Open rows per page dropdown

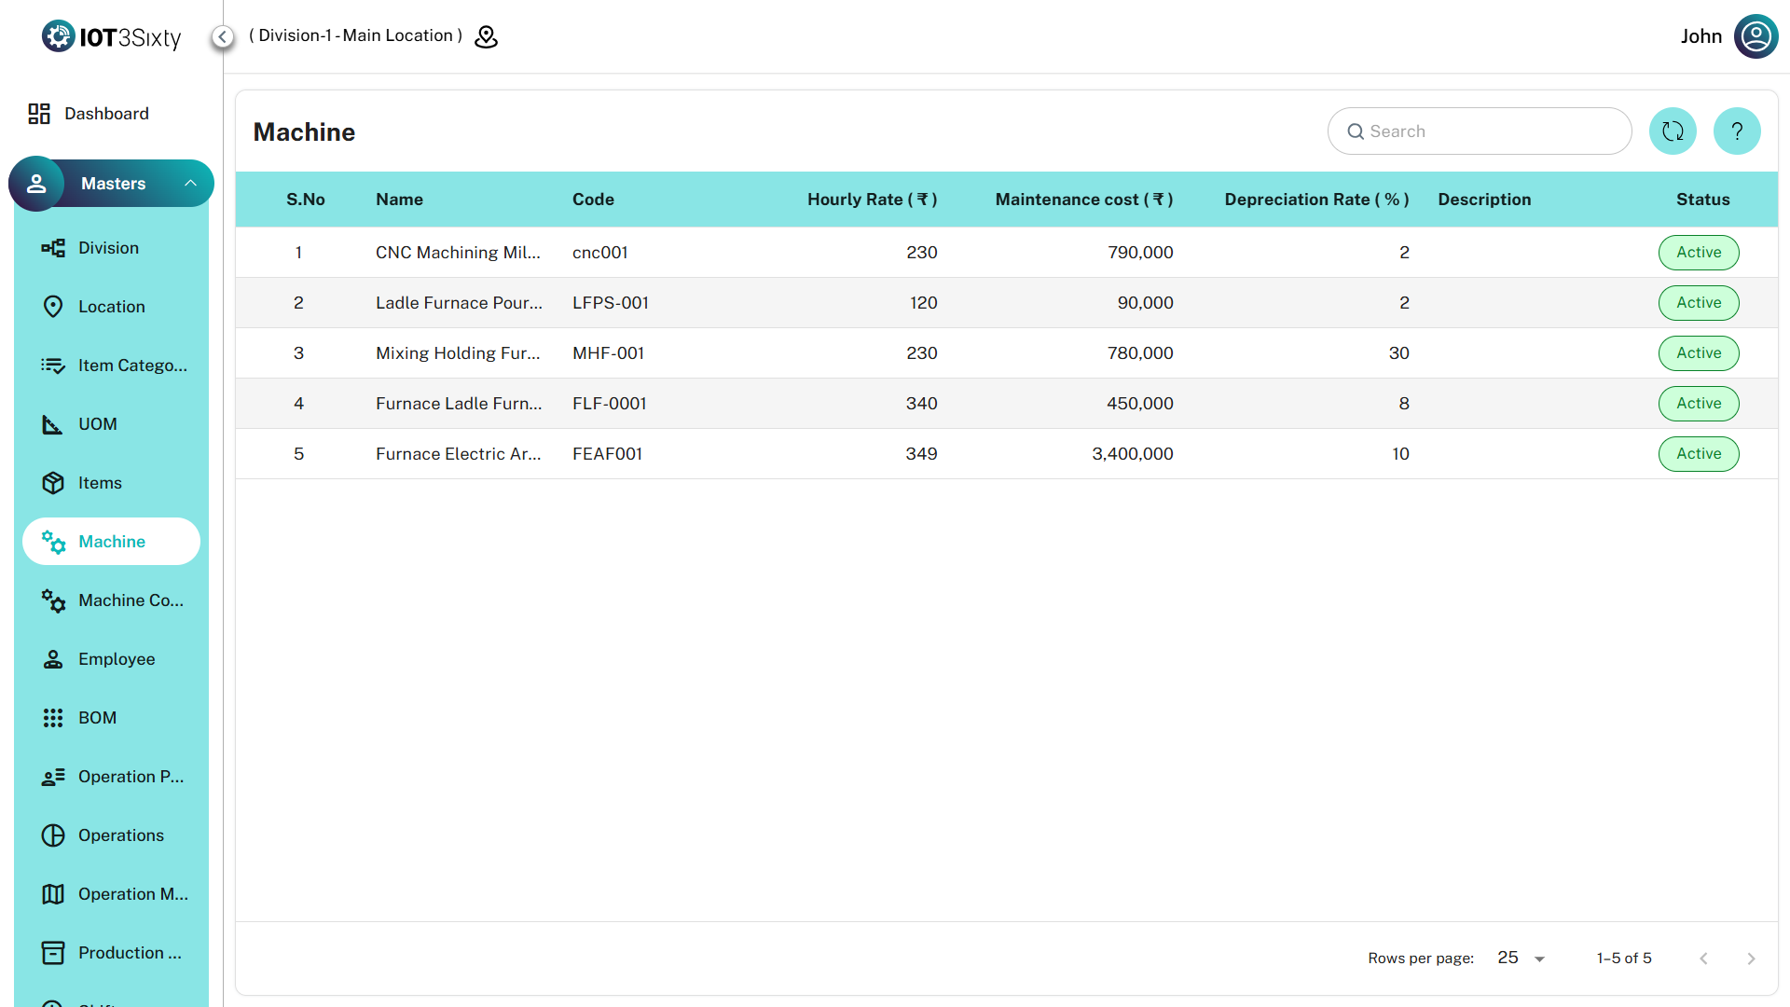pyautogui.click(x=1521, y=959)
